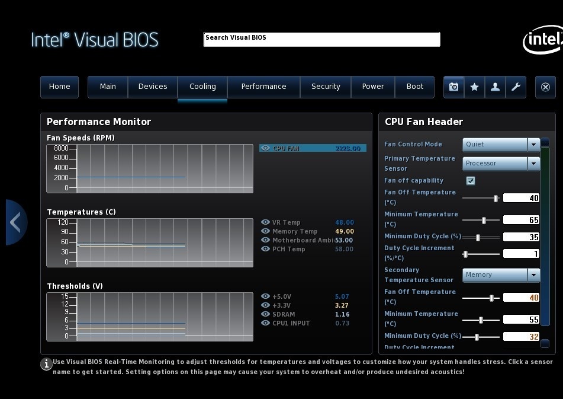Click the Thresholds voltage graph
The image size is (563, 399).
150,317
